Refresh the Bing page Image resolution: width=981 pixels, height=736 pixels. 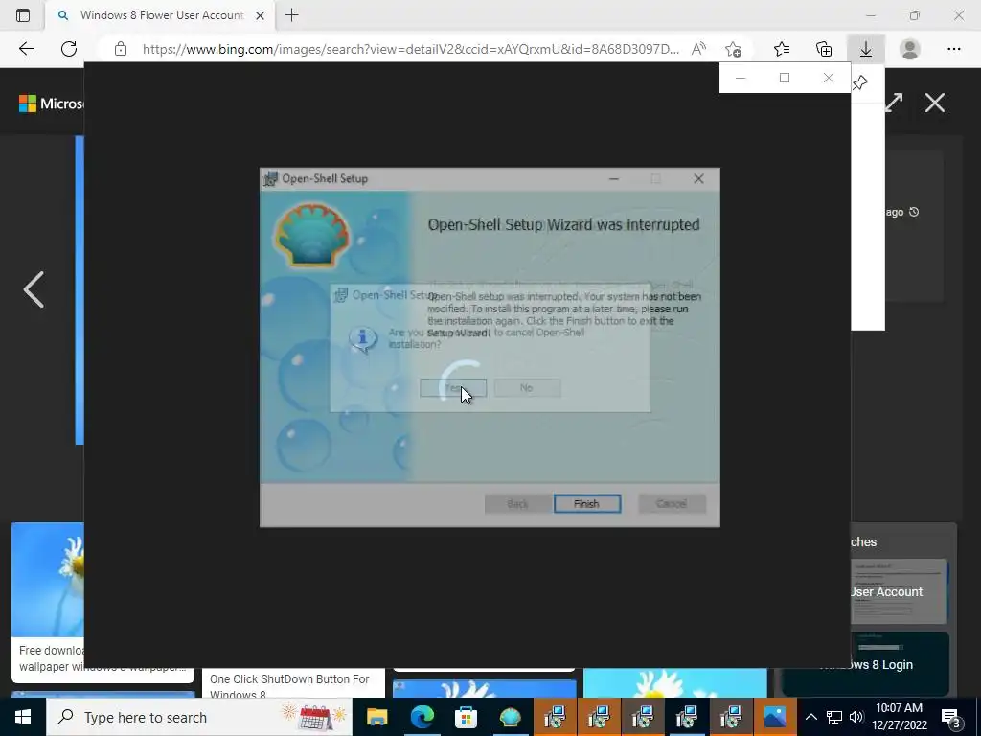(x=69, y=49)
